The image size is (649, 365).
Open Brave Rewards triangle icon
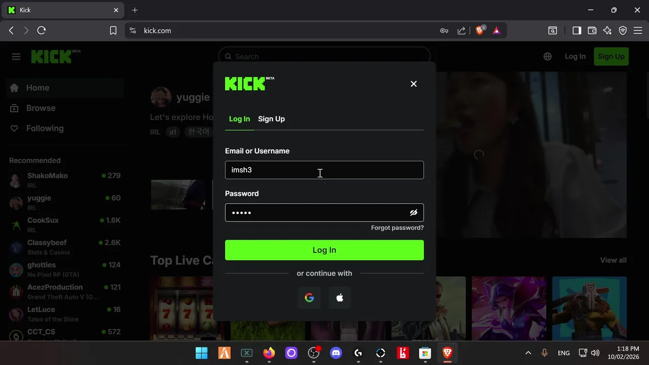coord(496,30)
